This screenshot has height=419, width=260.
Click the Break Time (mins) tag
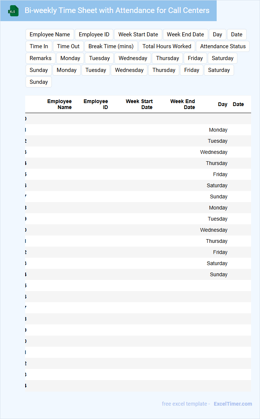coord(111,46)
